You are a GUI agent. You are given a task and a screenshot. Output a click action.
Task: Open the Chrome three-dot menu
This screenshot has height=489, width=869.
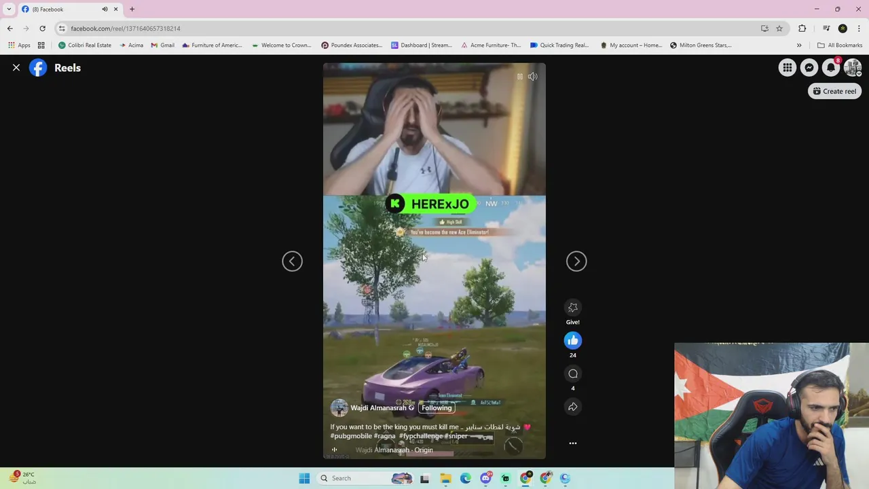pyautogui.click(x=859, y=29)
